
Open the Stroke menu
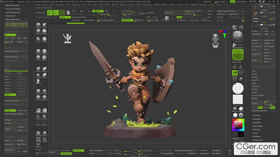[171, 5]
